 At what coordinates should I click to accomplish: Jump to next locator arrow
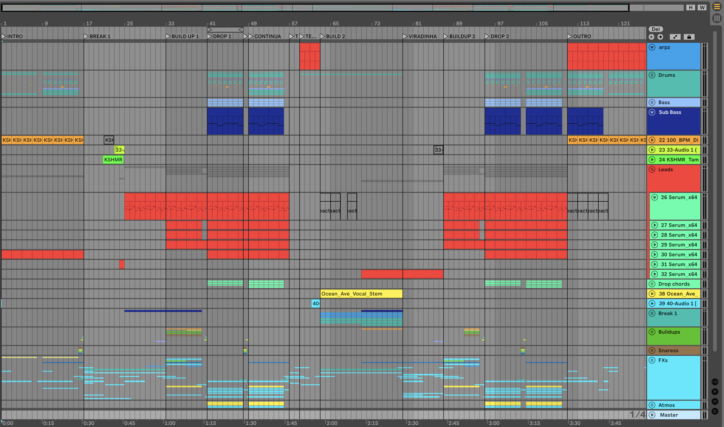(x=660, y=37)
